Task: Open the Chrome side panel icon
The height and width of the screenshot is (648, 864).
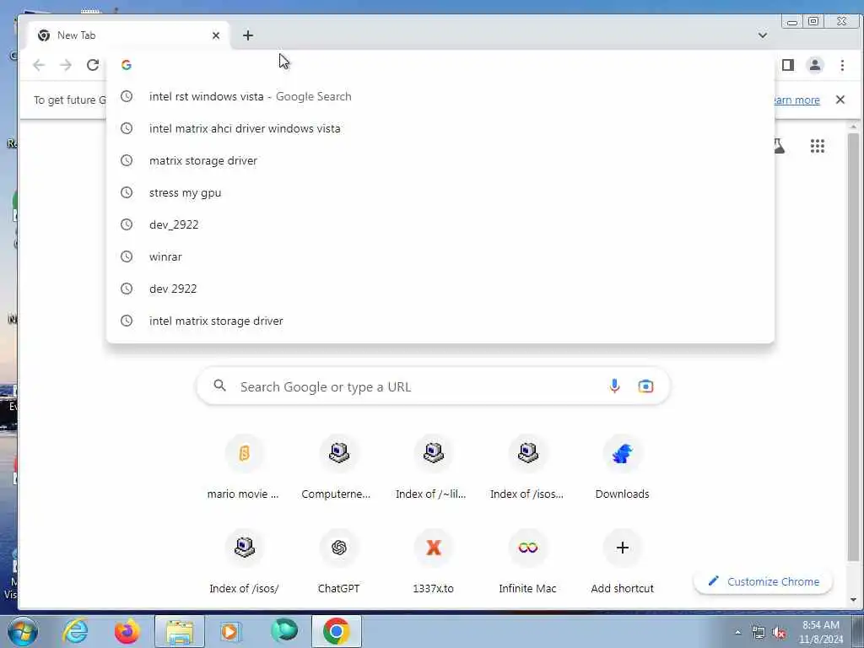Action: click(x=788, y=65)
